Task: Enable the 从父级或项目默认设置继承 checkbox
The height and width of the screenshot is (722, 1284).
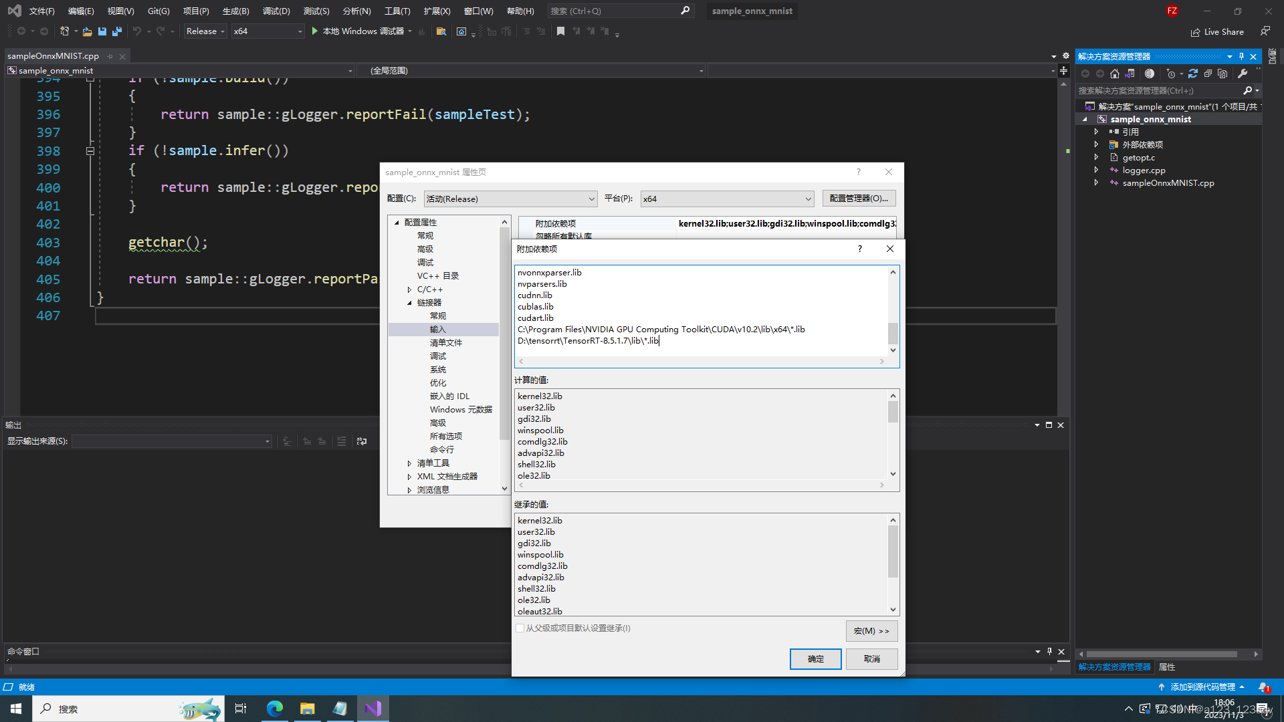Action: [520, 628]
